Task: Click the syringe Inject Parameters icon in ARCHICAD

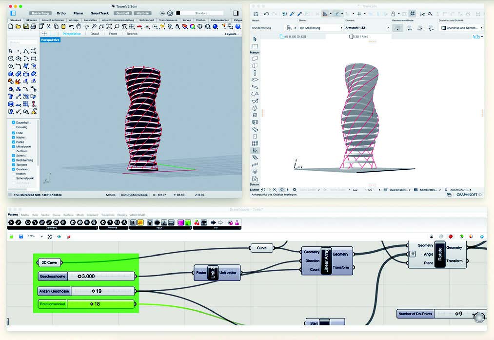Action: click(x=299, y=13)
